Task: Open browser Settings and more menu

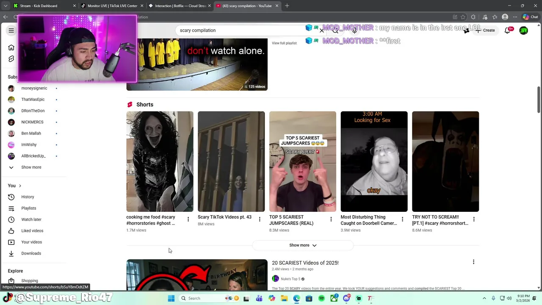Action: tap(515, 17)
